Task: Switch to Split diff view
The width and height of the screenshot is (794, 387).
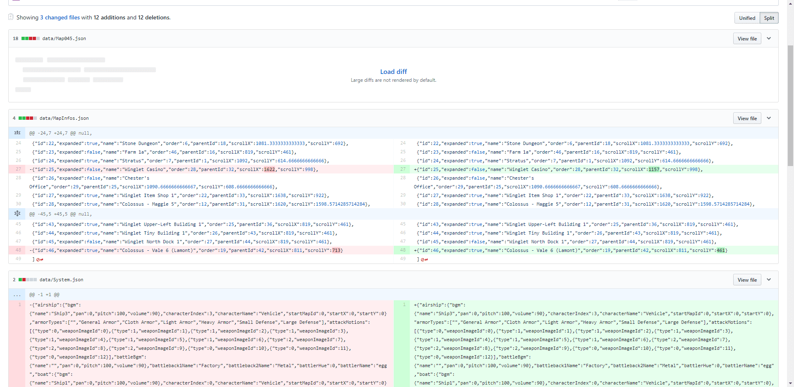Action: pyautogui.click(x=769, y=18)
